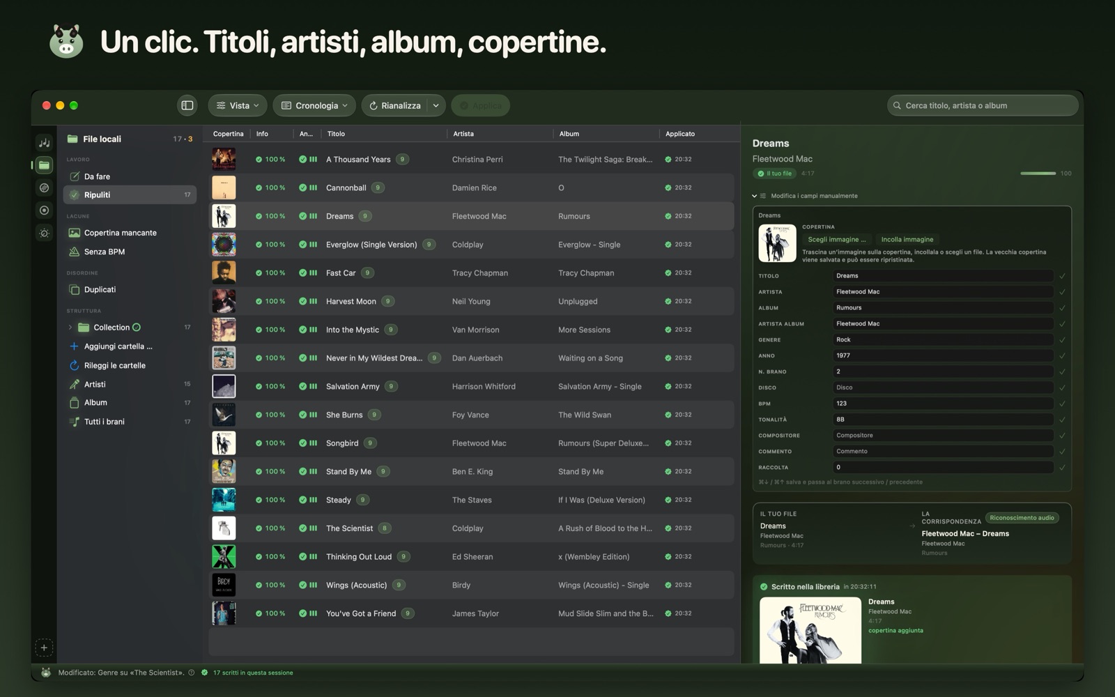Click the checkmark beside the Genere field
Image resolution: width=1115 pixels, height=697 pixels.
pyautogui.click(x=1062, y=340)
